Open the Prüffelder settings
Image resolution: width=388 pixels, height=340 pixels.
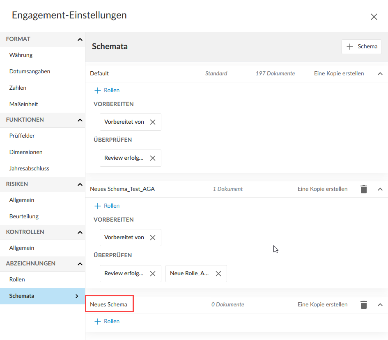[43, 136]
